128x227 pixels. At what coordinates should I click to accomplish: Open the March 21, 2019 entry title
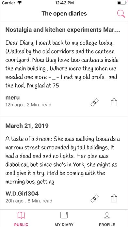click(x=27, y=126)
